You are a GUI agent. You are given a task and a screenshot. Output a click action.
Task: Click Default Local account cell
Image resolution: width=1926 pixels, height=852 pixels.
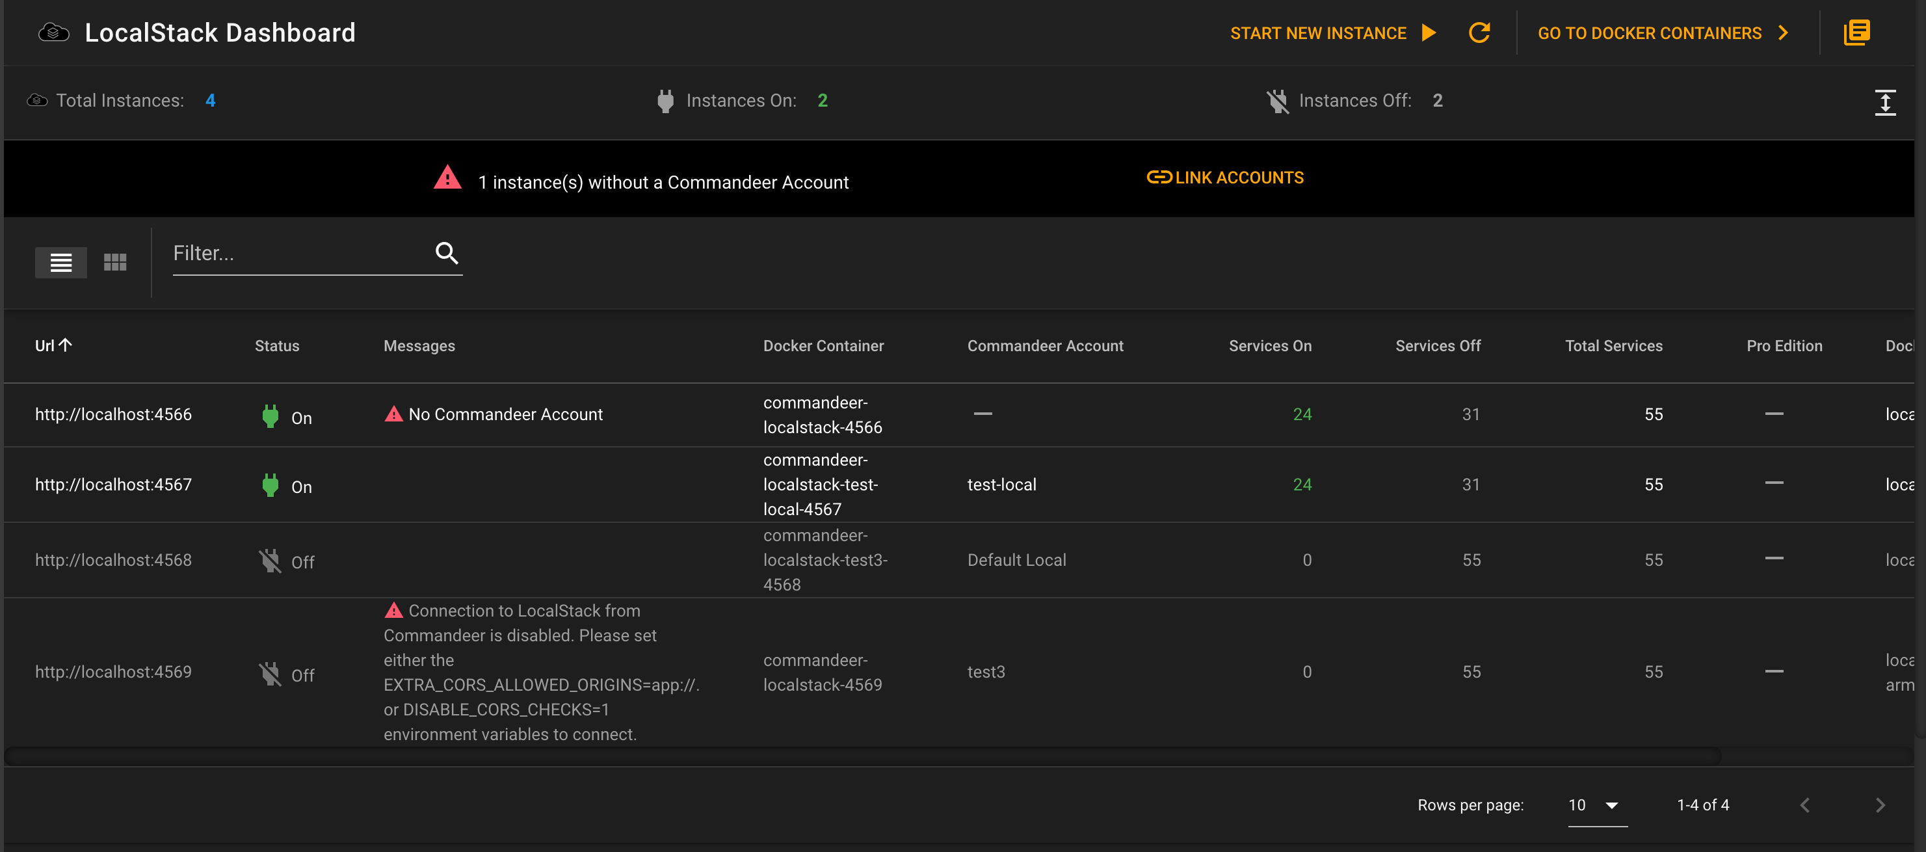[x=1016, y=559]
